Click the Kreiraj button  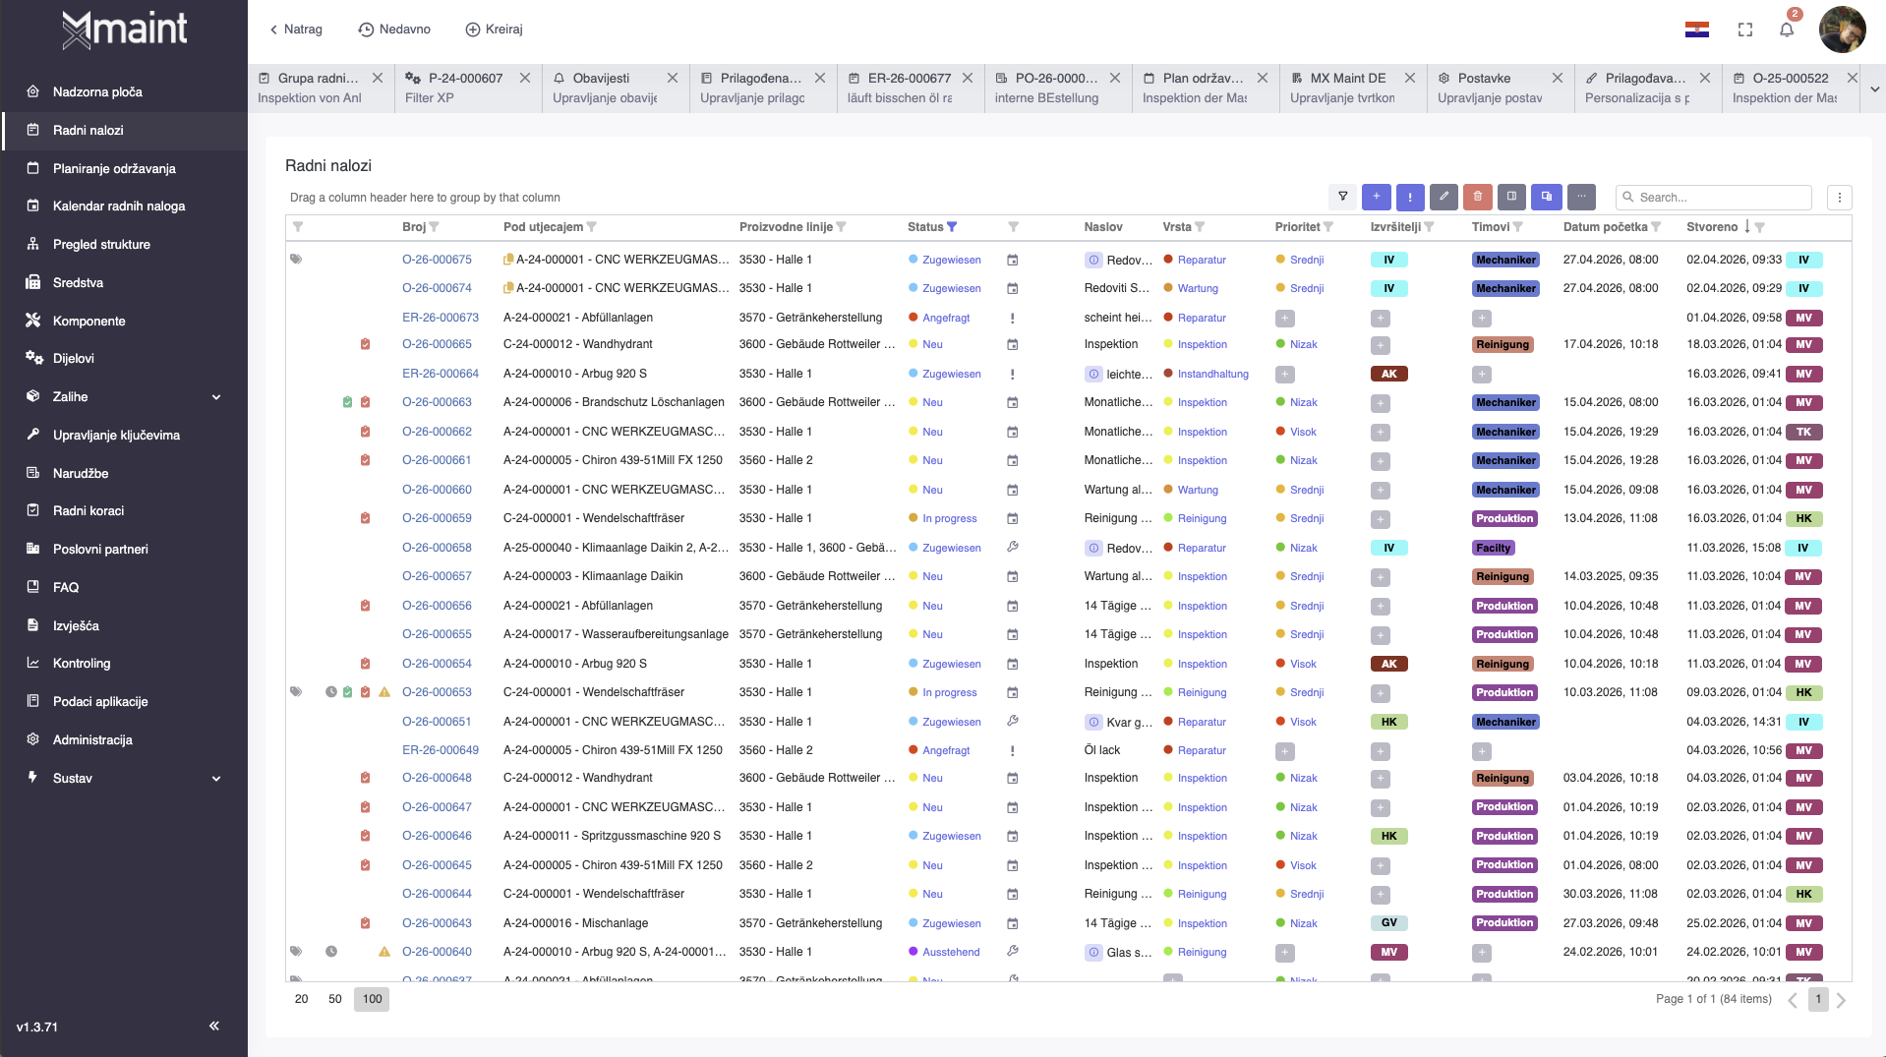[494, 29]
